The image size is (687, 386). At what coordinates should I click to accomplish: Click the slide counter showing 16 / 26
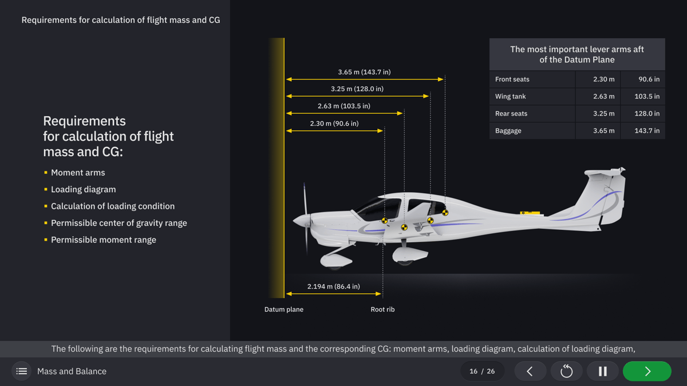482,371
